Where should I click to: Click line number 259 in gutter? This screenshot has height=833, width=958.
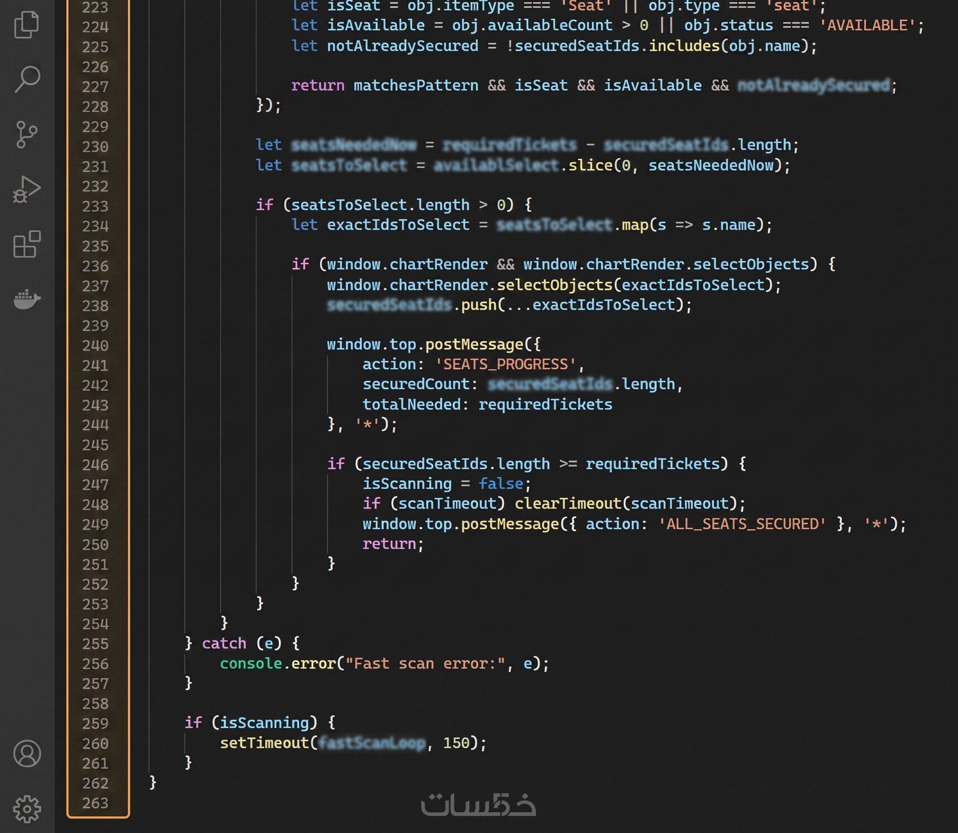(x=95, y=724)
